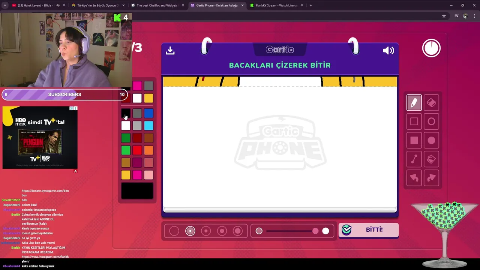Undo the last drawing stroke
Screen dimensions: 480x270
click(x=414, y=178)
